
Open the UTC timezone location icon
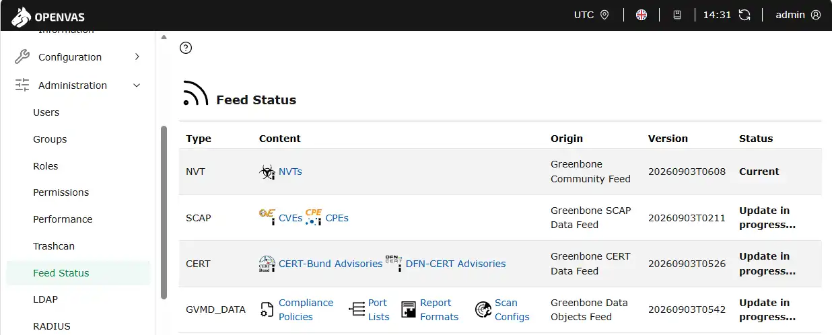coord(604,15)
